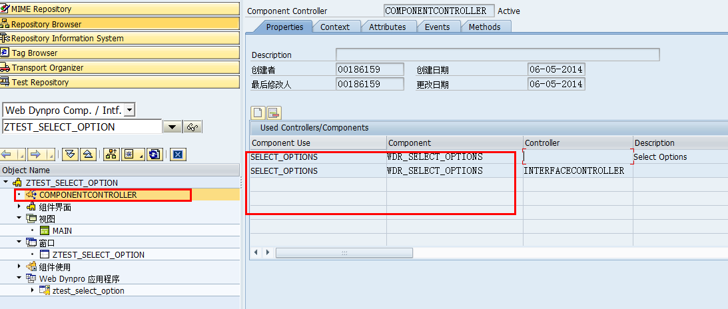Click the 创建者 field showing 00186159
Screen dimensions: 728x309
[x=370, y=70]
